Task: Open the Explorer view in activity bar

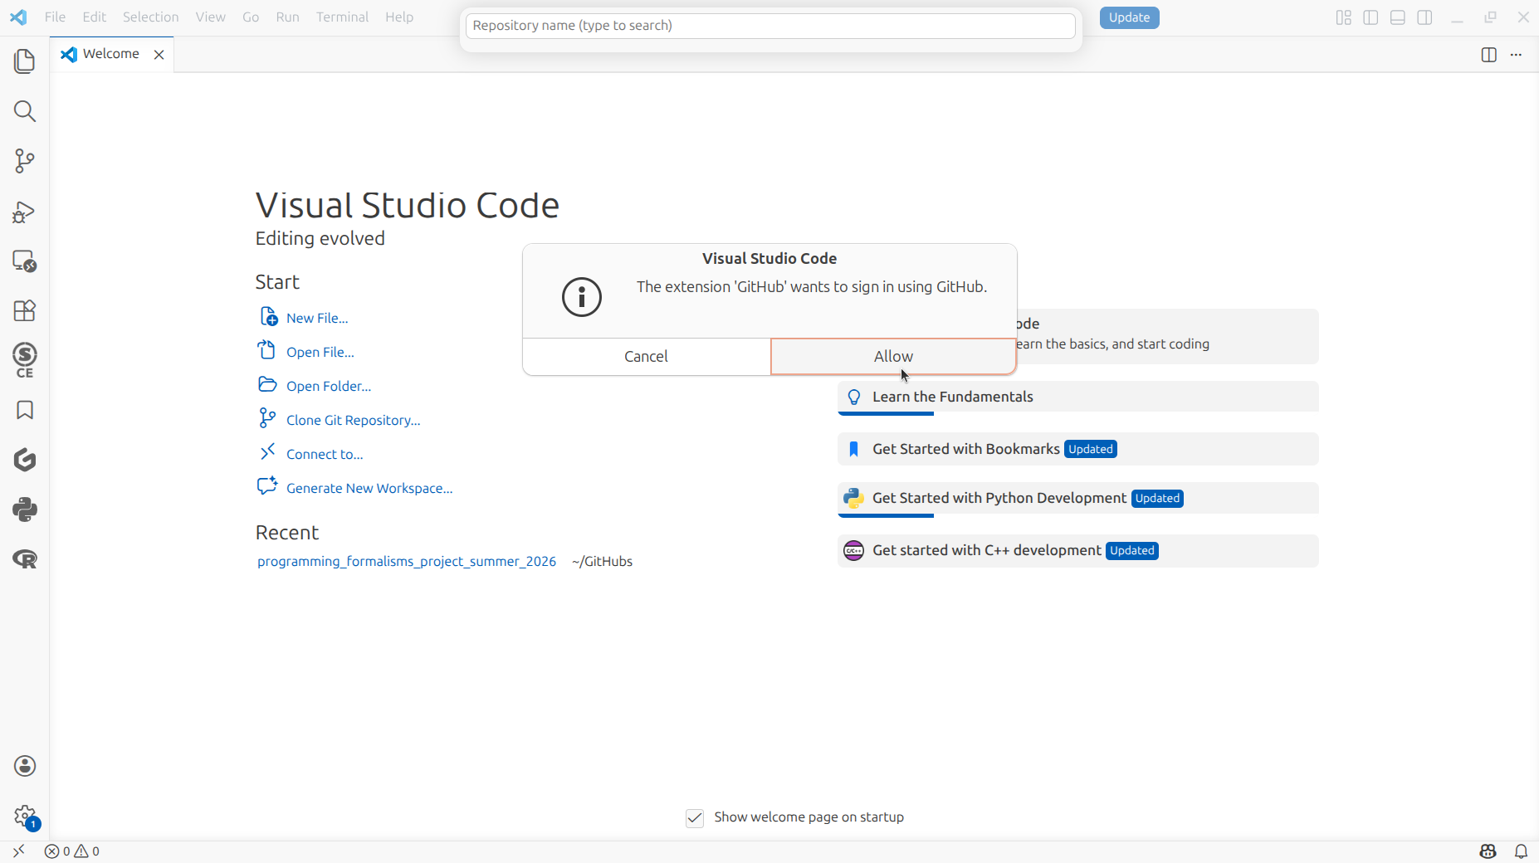Action: coord(25,61)
